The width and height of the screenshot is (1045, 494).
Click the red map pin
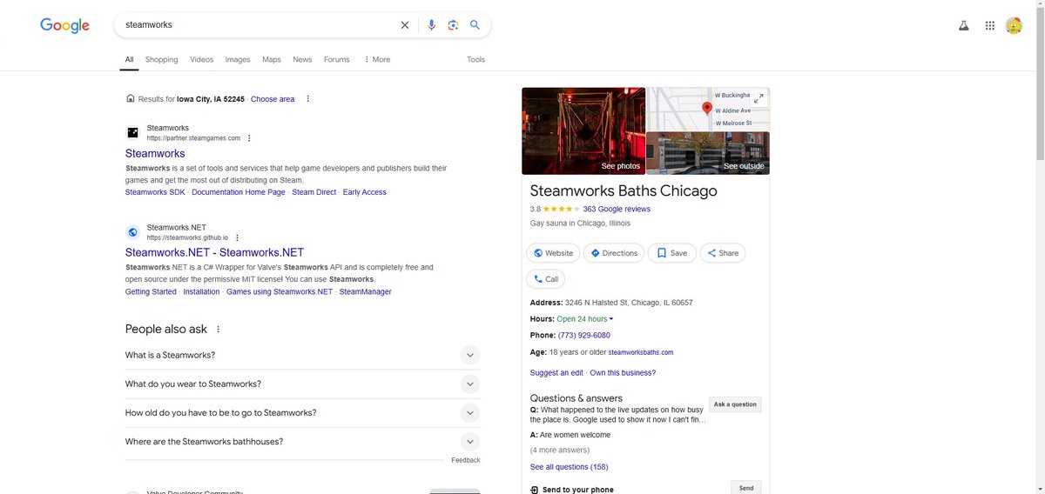click(707, 109)
